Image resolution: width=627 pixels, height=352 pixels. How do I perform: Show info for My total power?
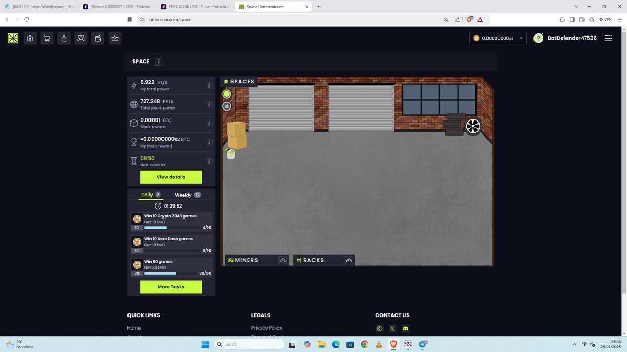pos(209,86)
